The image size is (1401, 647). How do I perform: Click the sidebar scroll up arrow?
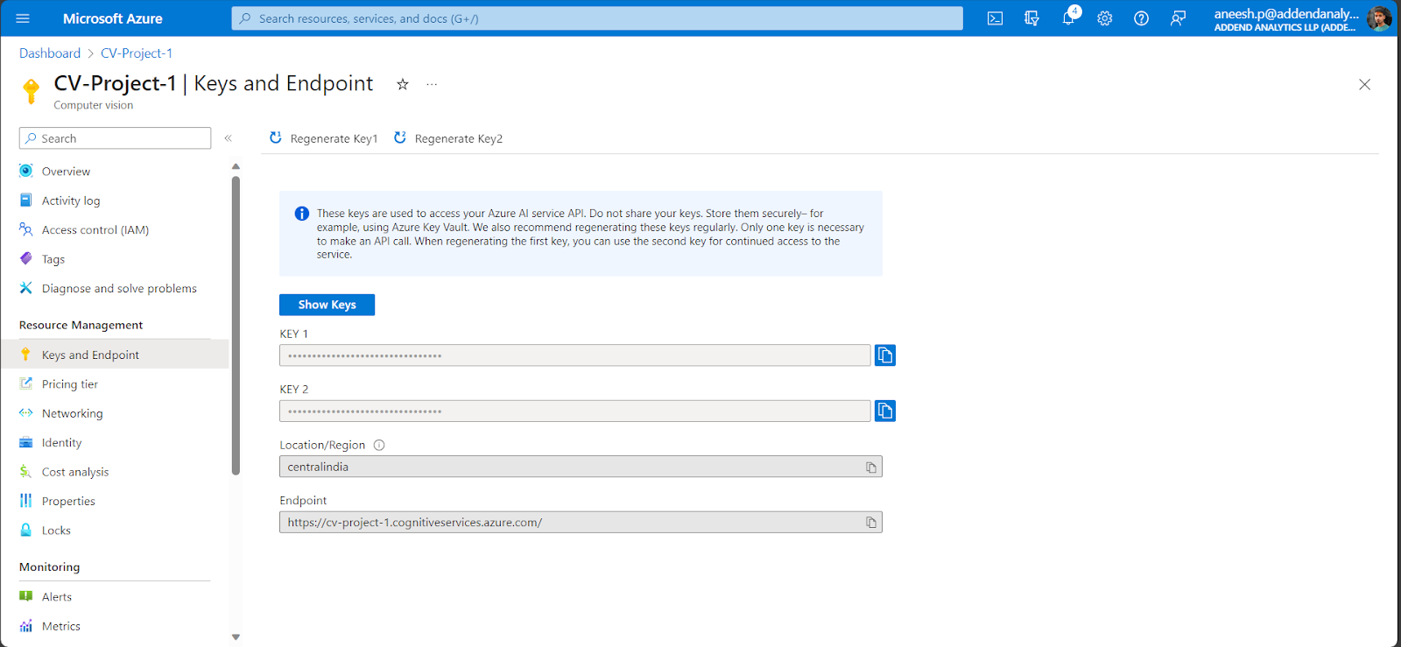[236, 166]
